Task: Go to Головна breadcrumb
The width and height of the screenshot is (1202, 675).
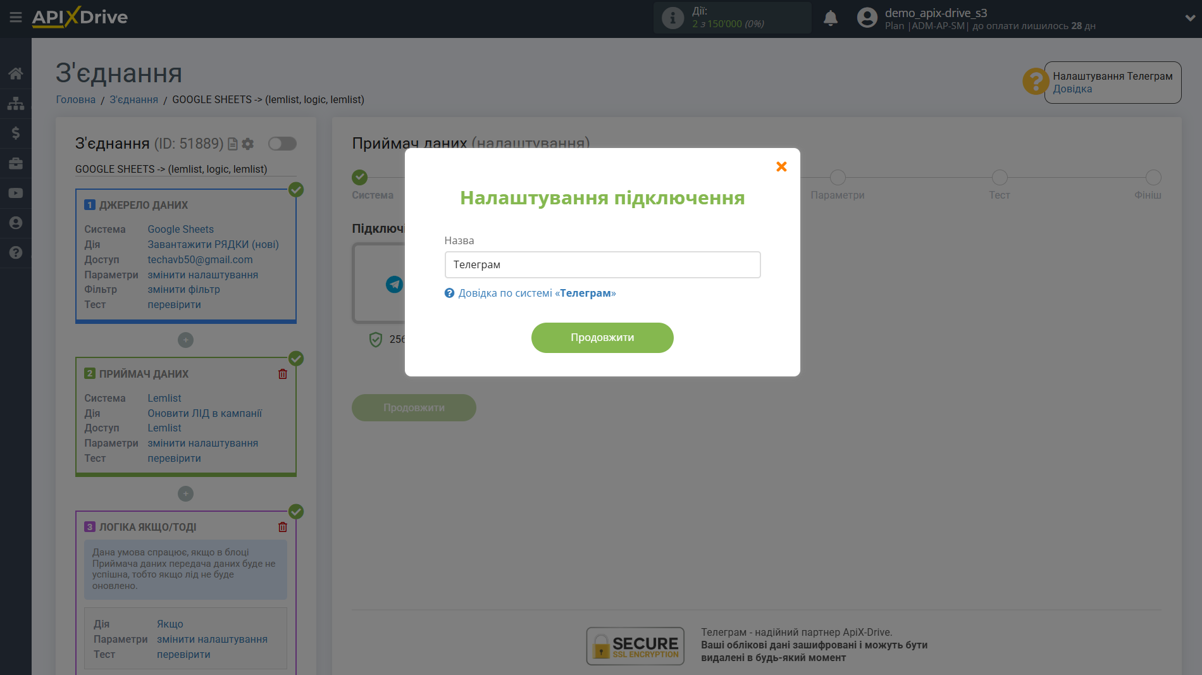Action: [76, 99]
